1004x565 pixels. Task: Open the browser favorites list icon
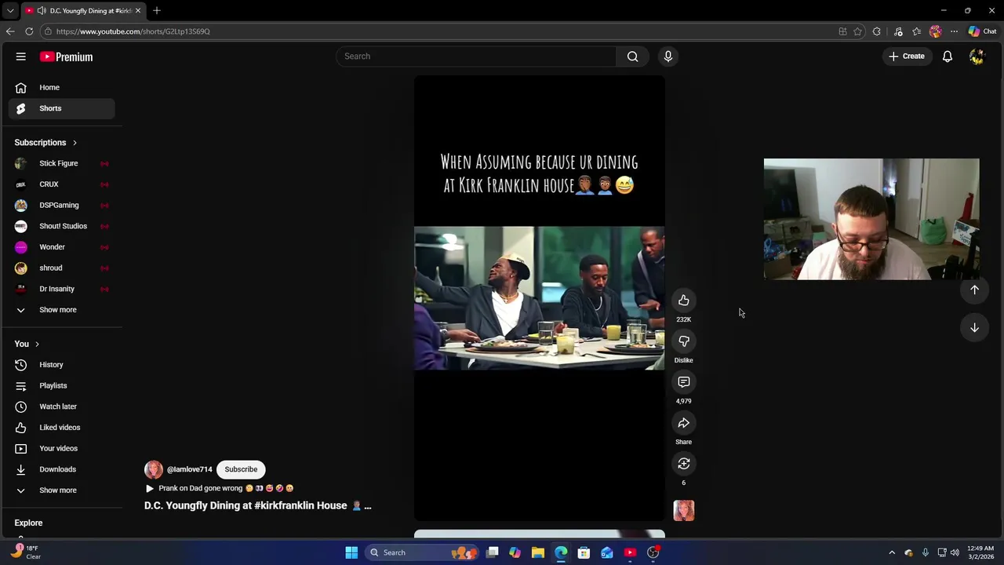[x=916, y=31]
